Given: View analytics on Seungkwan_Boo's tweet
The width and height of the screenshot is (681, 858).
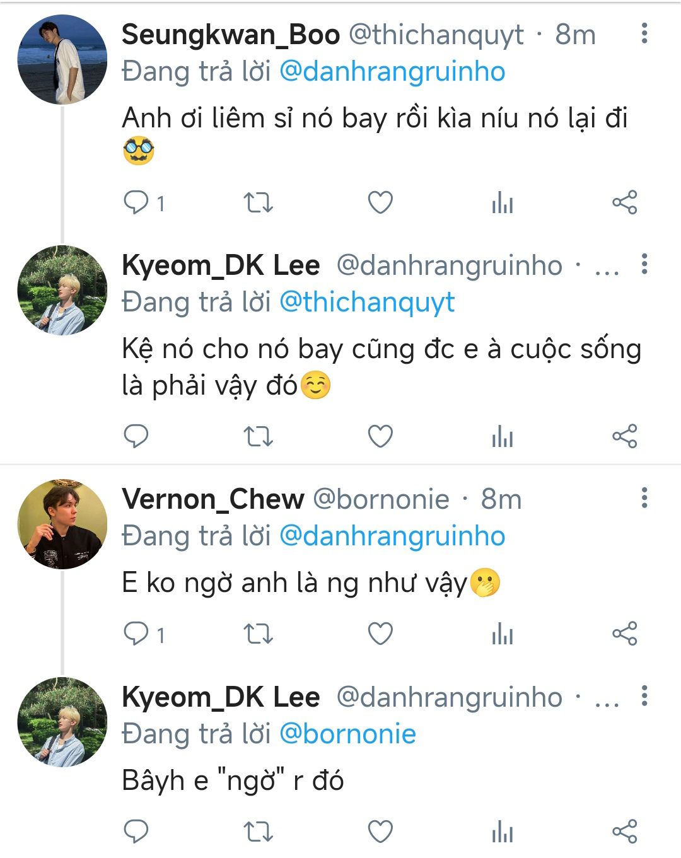Looking at the screenshot, I should point(503,203).
